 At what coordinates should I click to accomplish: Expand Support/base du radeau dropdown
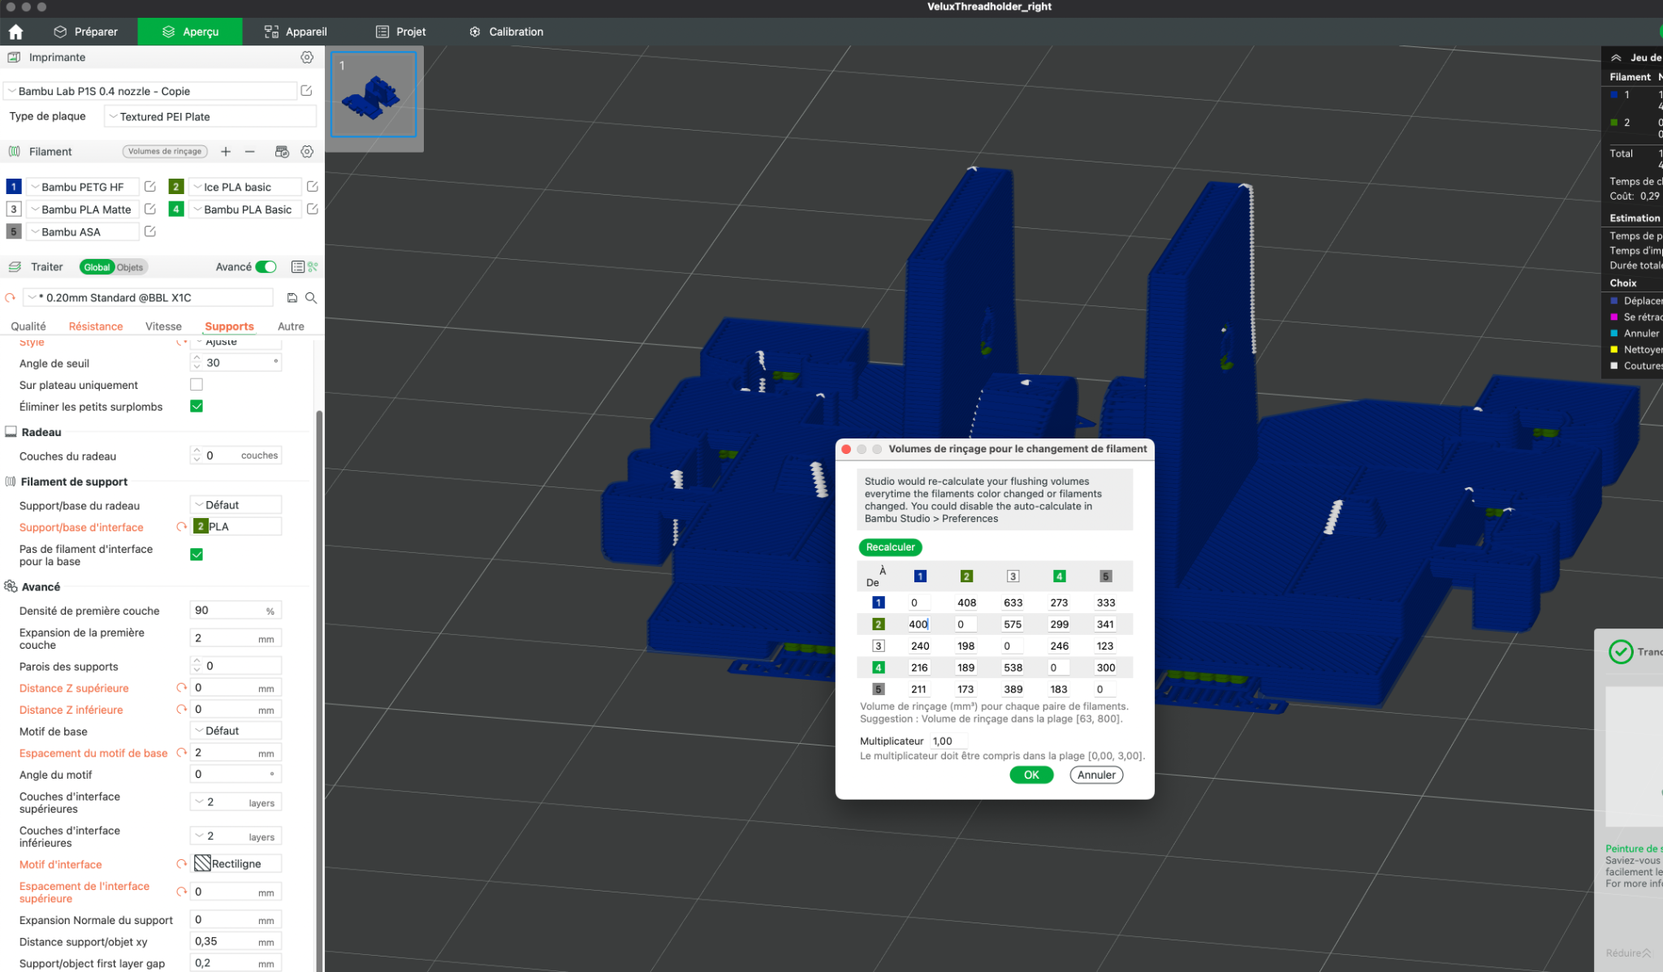[x=236, y=505]
